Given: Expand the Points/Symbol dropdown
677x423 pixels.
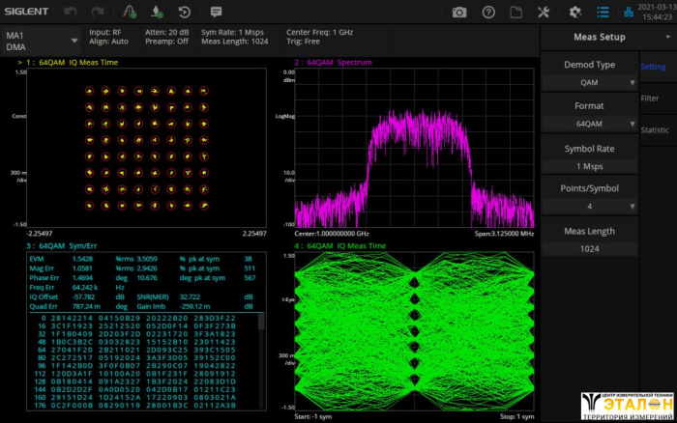Looking at the screenshot, I should (x=589, y=206).
